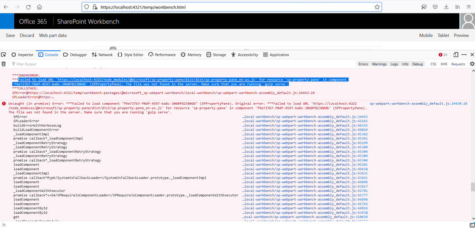
Task: Go to the browser Home page
Action: point(39,7)
